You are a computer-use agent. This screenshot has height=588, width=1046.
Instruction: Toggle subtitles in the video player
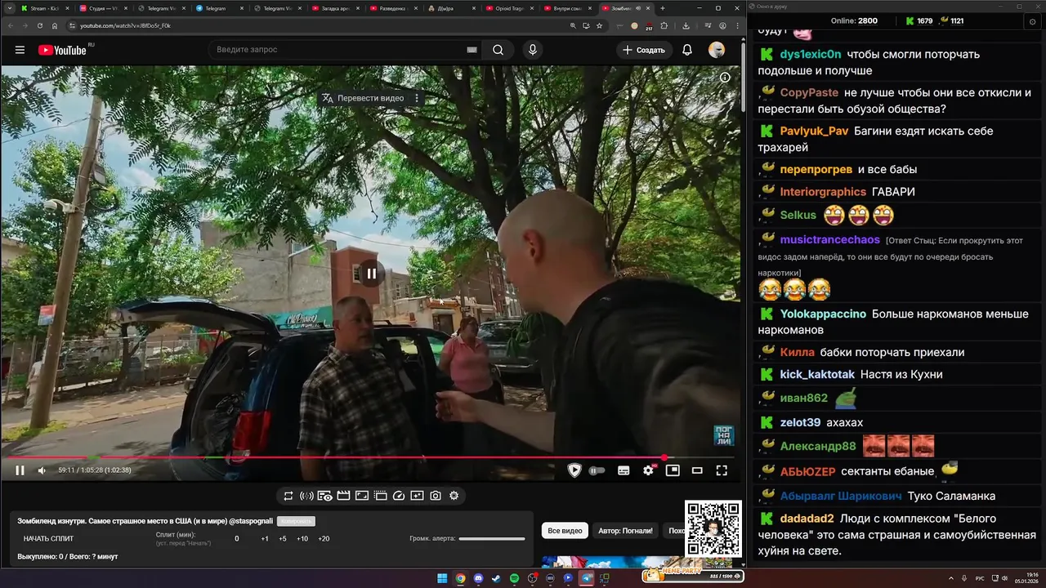point(624,470)
